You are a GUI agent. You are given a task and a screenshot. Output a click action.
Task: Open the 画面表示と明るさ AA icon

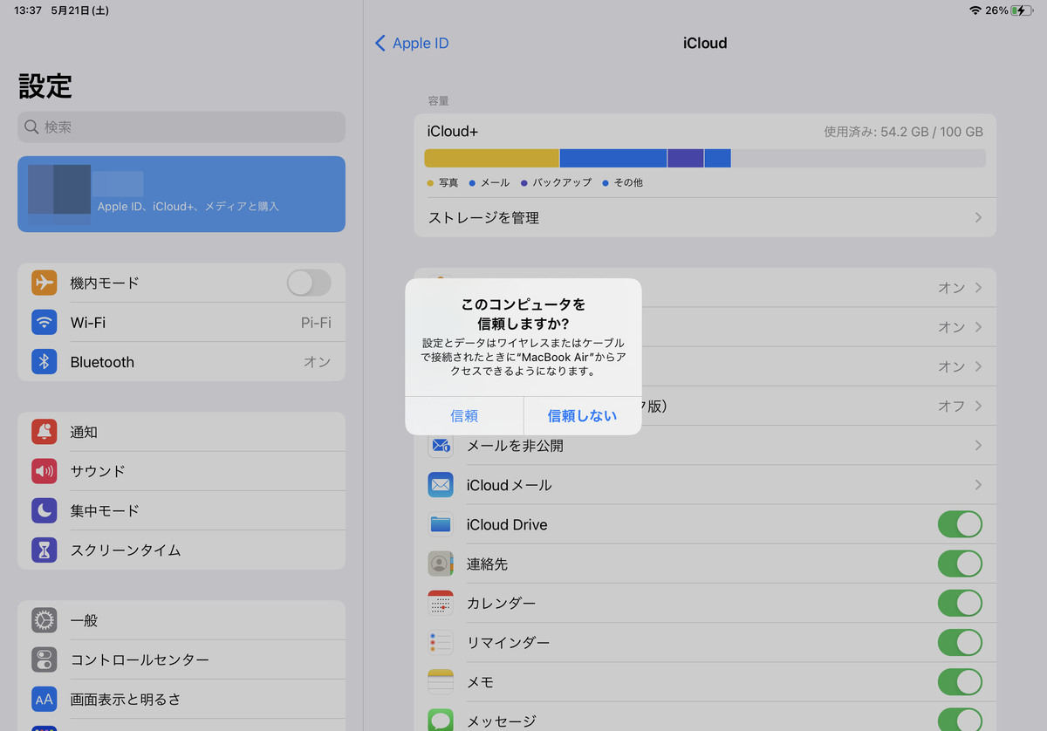coord(44,699)
